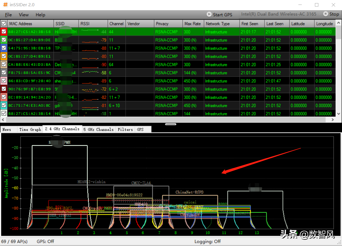The height and width of the screenshot is (246, 342).
Task: Click Last Seen value 21:01:47
Action: click(273, 81)
